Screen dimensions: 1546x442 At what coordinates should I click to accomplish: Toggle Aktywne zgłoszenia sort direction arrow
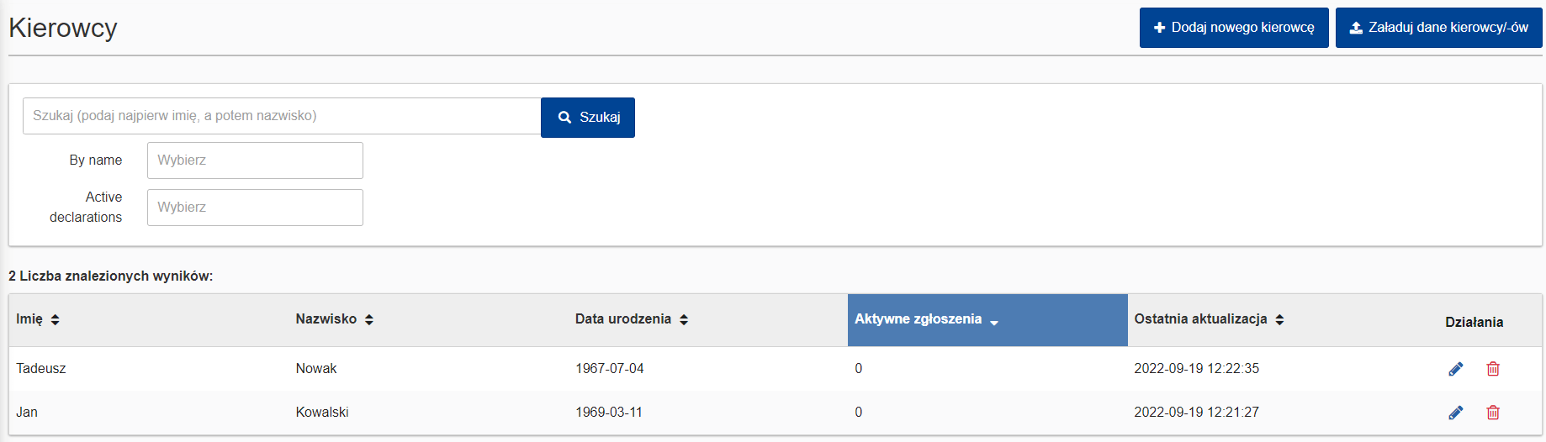[994, 323]
